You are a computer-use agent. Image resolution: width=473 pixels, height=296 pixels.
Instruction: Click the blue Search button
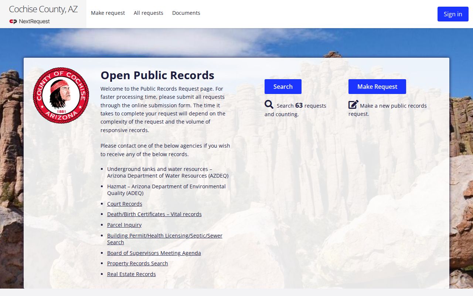[x=283, y=87]
